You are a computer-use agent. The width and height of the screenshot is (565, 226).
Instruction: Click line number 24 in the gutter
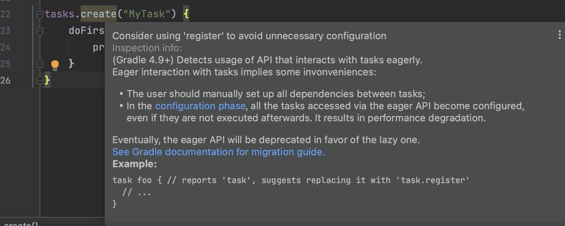(5, 47)
